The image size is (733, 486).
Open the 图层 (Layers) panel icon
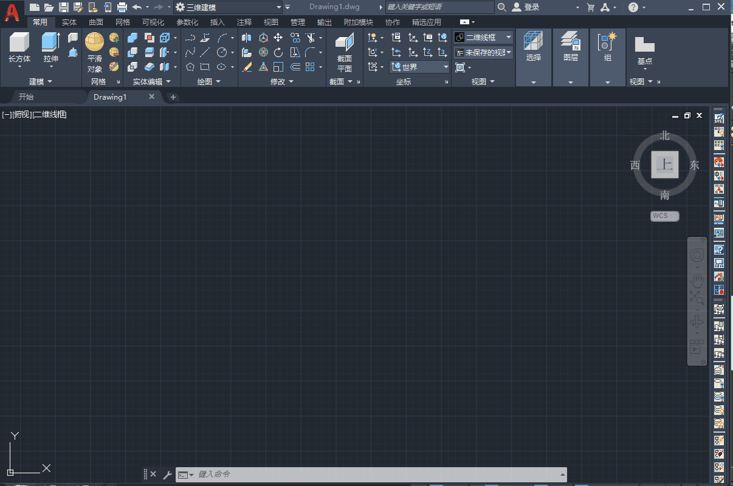570,43
